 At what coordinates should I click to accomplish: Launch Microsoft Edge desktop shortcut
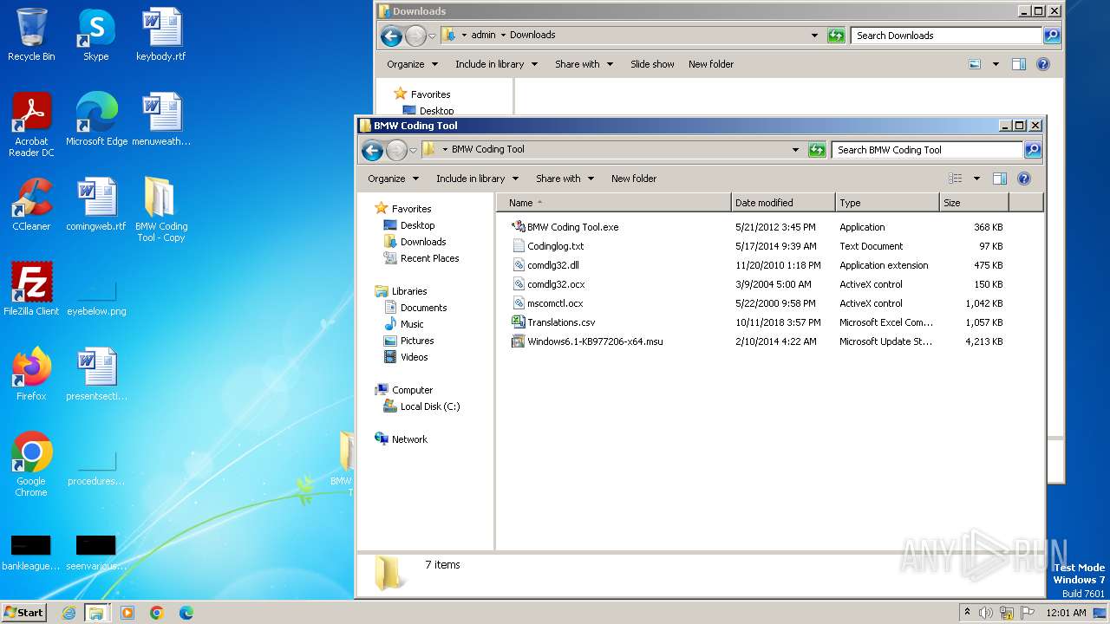pos(96,119)
